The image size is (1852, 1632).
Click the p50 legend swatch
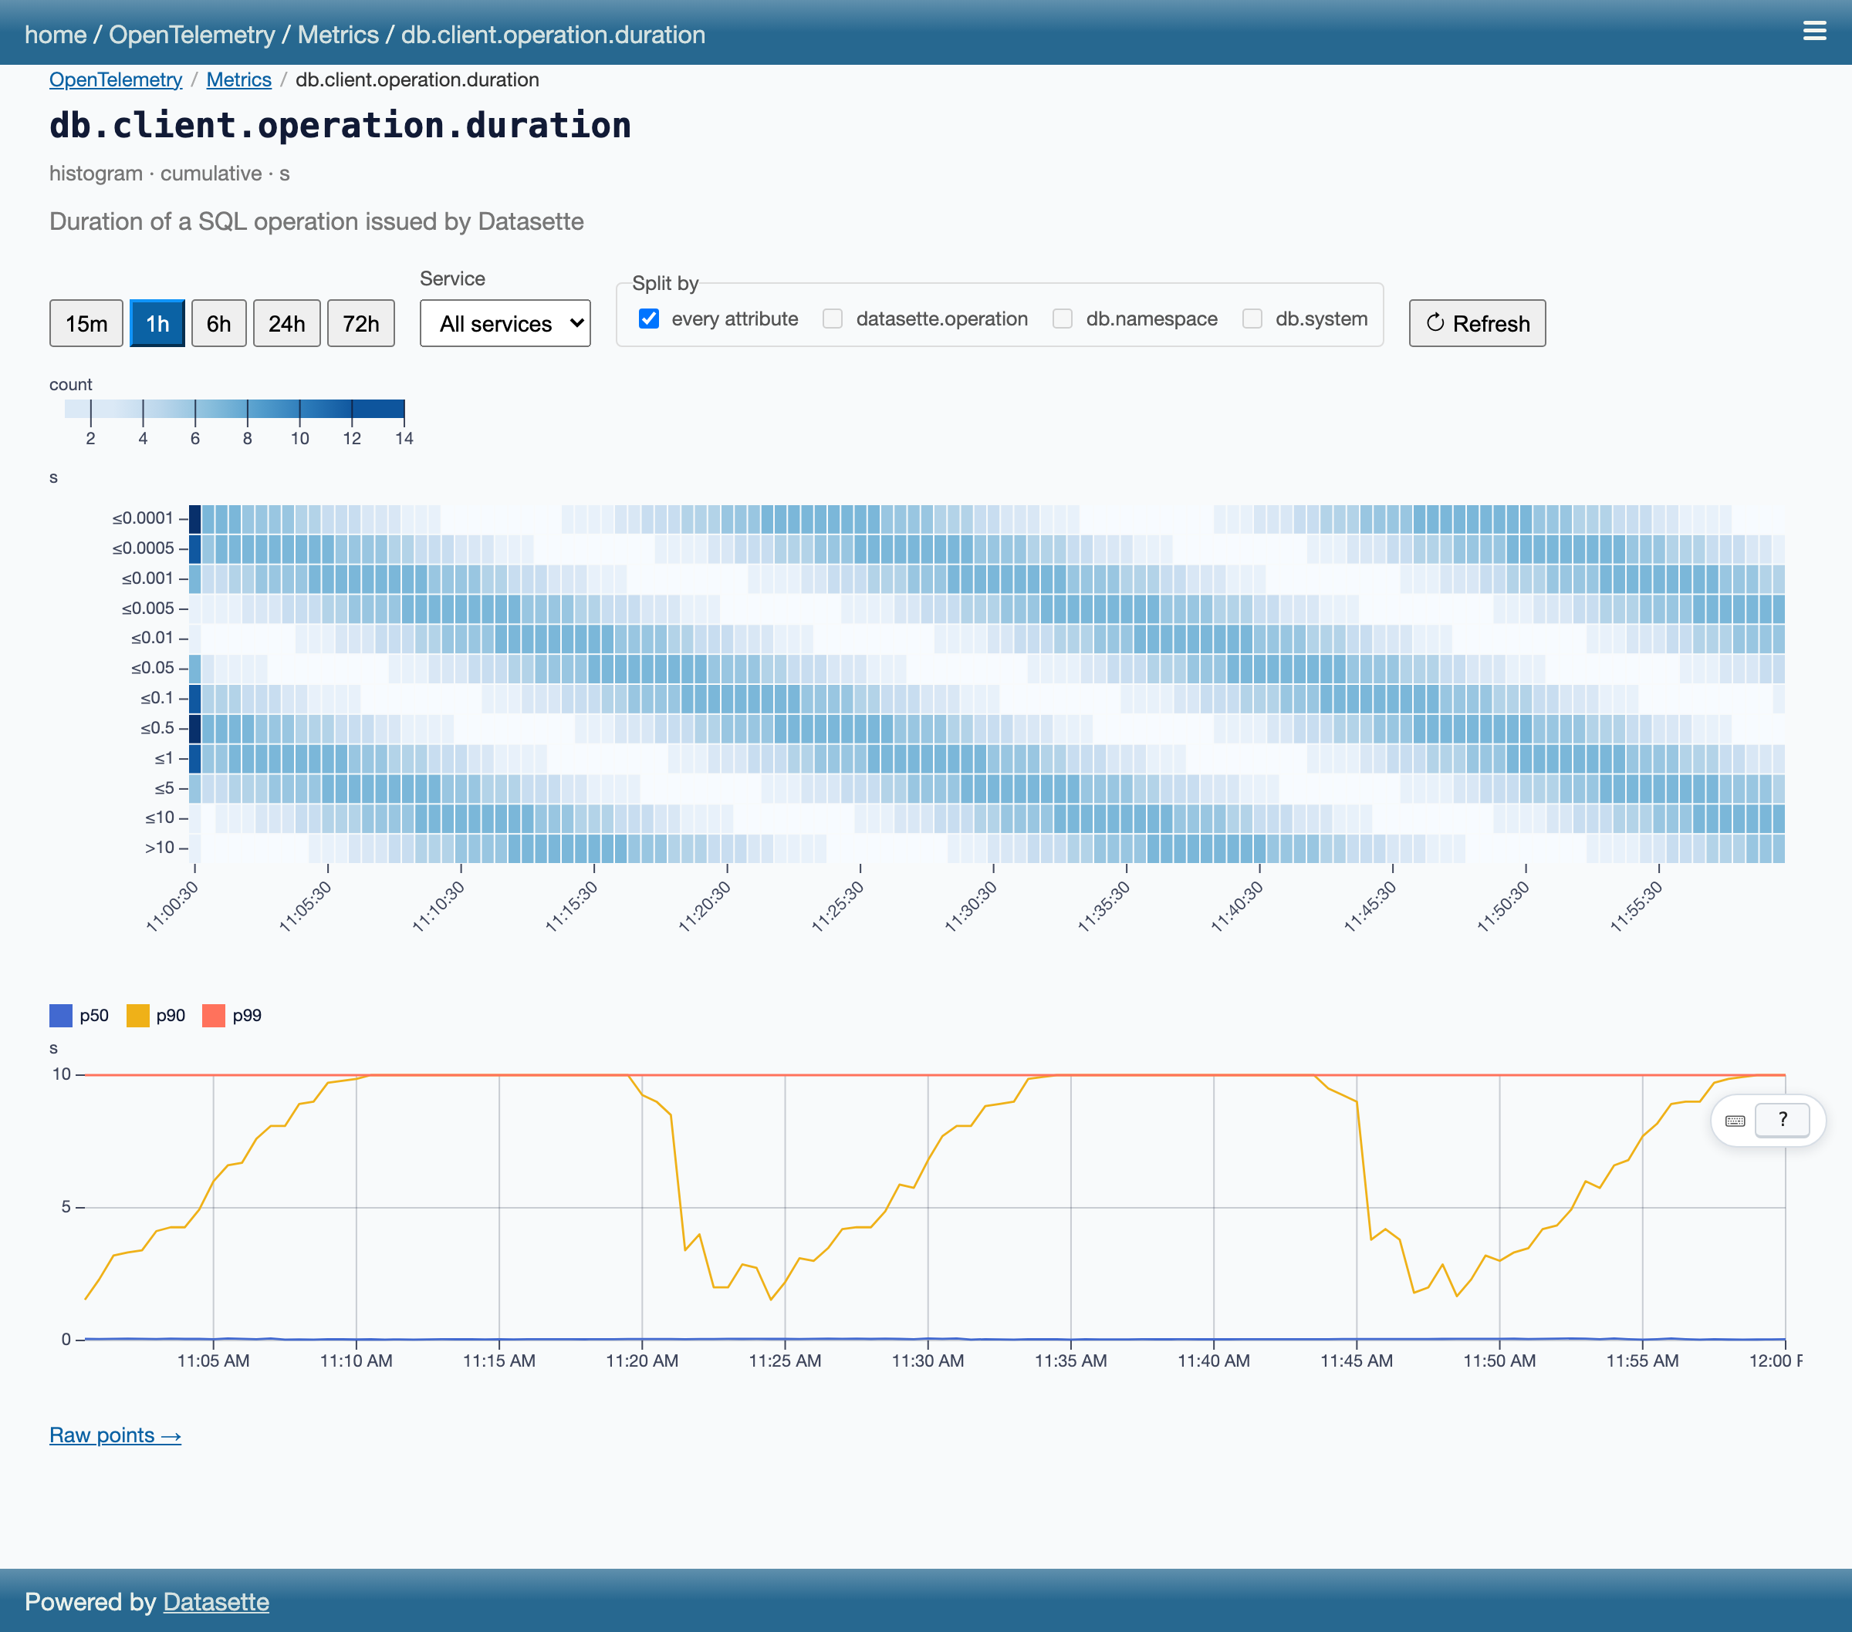coord(61,1015)
